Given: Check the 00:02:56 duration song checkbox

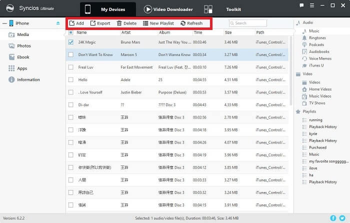Looking at the screenshot, I should pyautogui.click(x=71, y=117).
